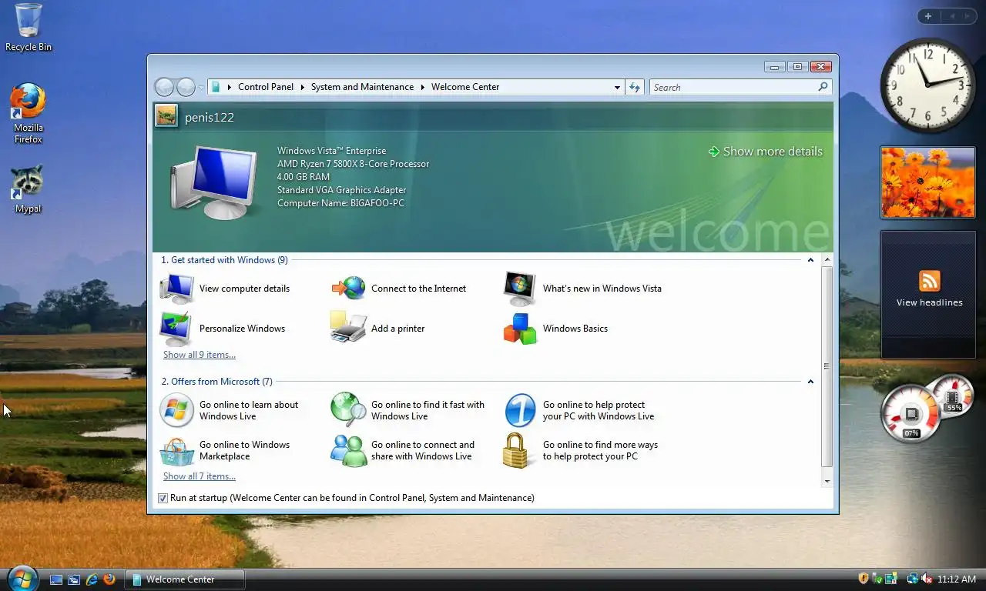Open Go online to learn about Windows Live

click(x=230, y=410)
